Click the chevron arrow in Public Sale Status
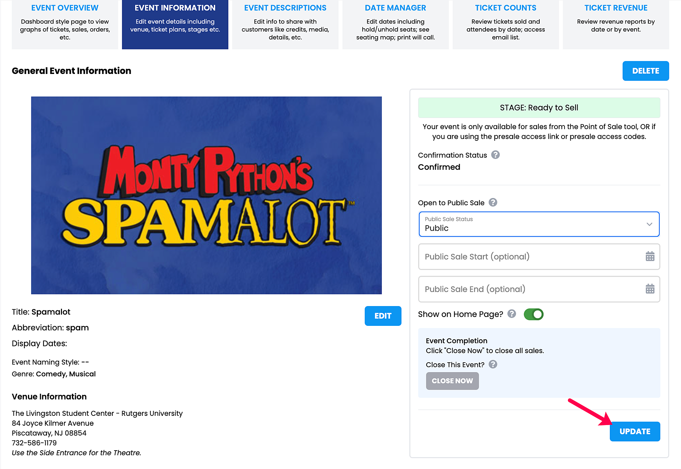Viewport: 681px width, 469px height. pyautogui.click(x=649, y=224)
